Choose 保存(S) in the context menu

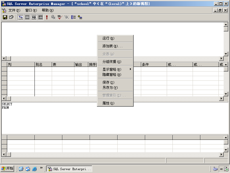(x=115, y=82)
